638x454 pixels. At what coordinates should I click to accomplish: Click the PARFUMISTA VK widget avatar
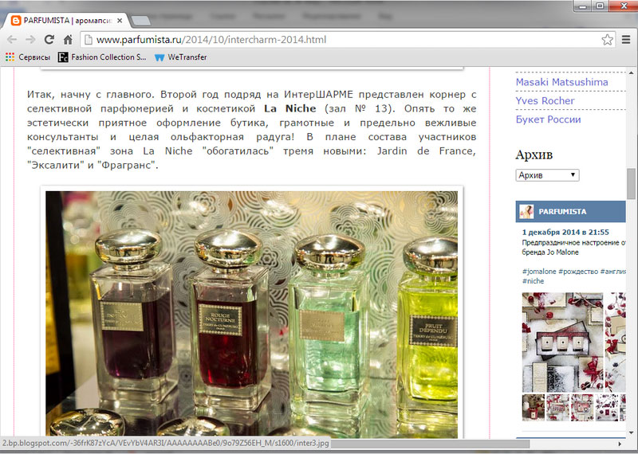526,211
